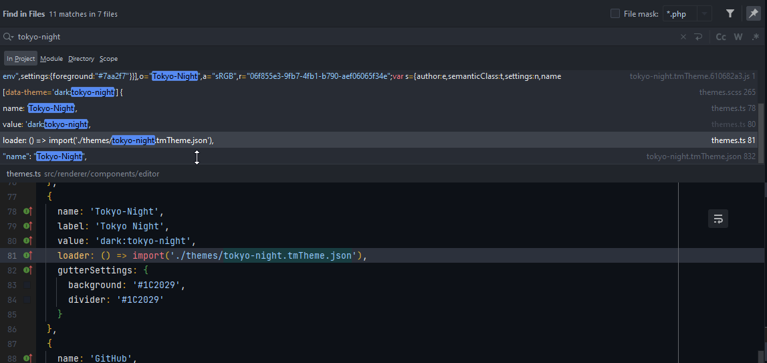The width and height of the screenshot is (767, 363).
Task: Click the tokyo-night search input field
Action: (x=342, y=37)
